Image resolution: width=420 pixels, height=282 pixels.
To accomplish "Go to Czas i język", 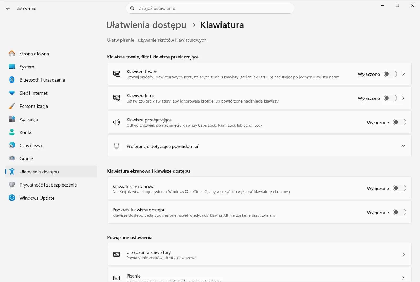I will tap(51, 145).
